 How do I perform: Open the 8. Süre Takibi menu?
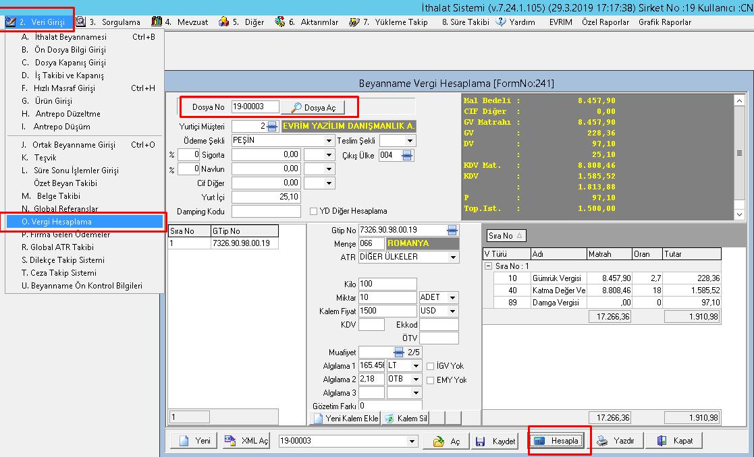click(466, 22)
